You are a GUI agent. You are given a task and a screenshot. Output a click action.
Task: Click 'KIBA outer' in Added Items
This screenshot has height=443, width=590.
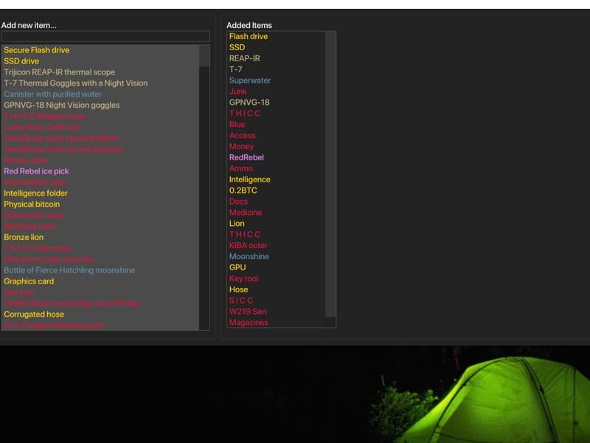pos(249,246)
